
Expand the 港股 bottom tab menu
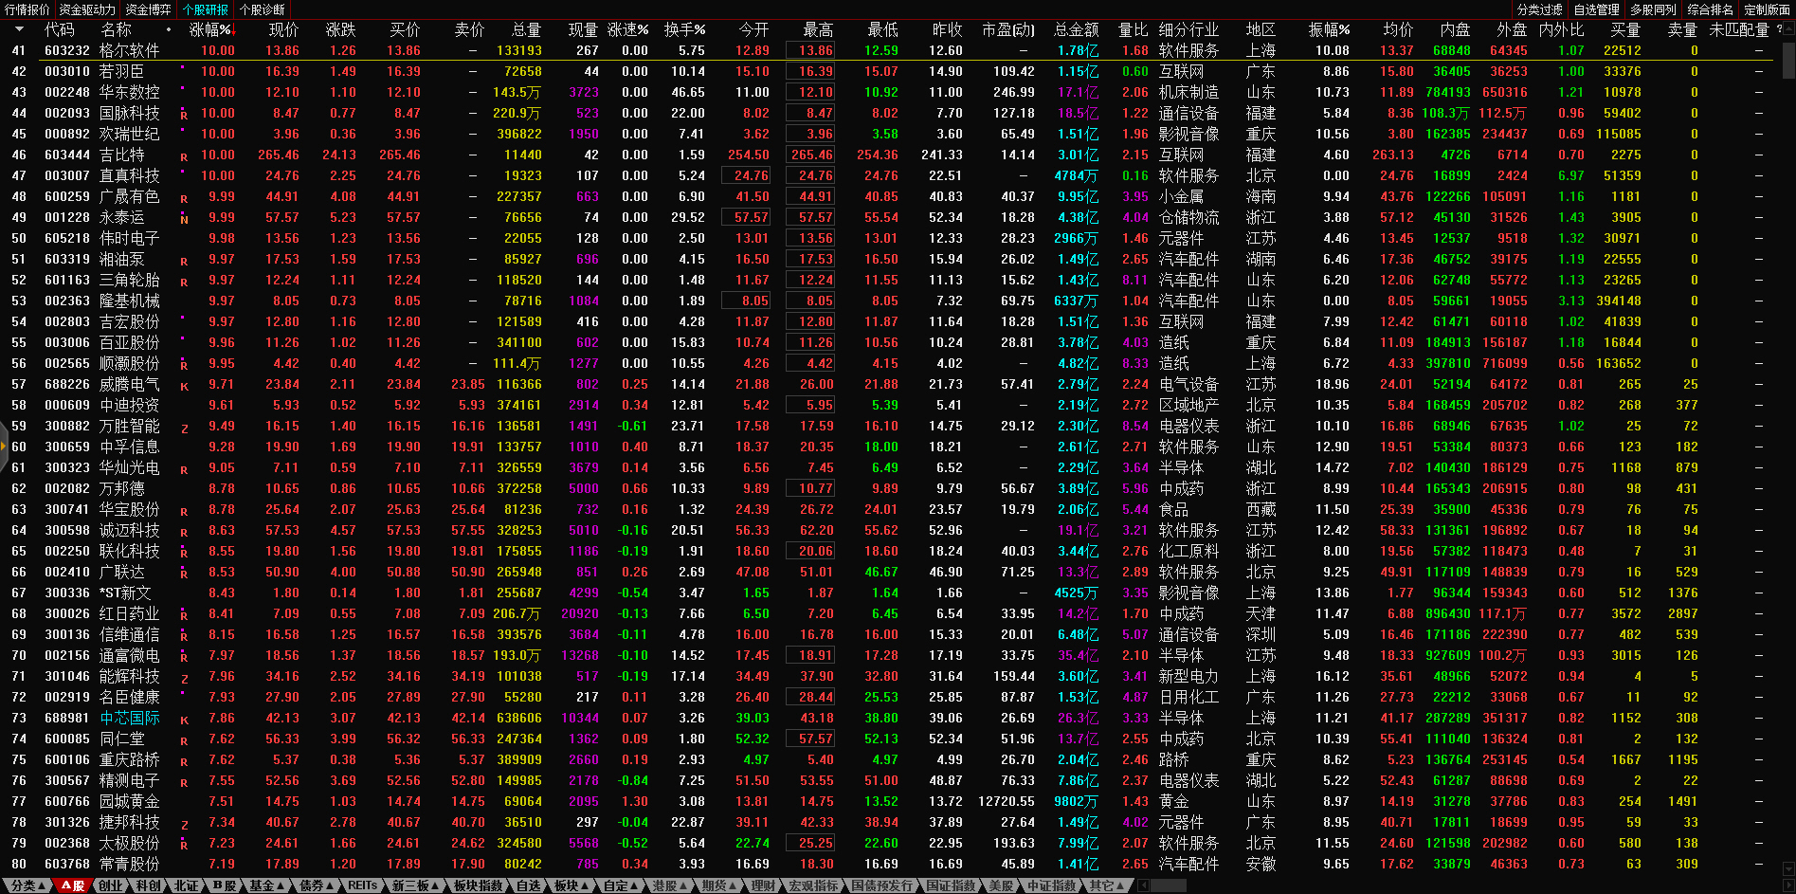668,885
